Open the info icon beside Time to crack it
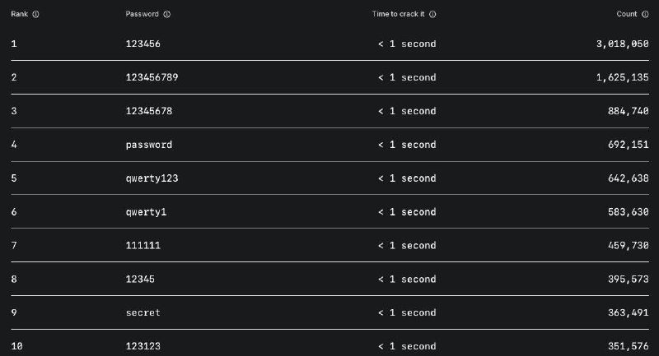 432,14
